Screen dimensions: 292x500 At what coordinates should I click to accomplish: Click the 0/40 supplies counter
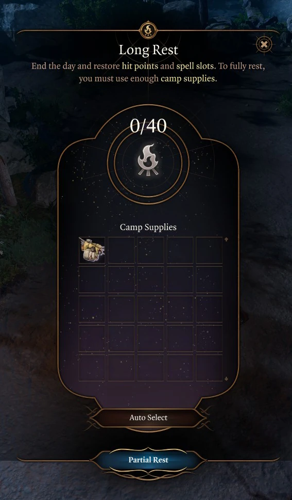pyautogui.click(x=148, y=126)
